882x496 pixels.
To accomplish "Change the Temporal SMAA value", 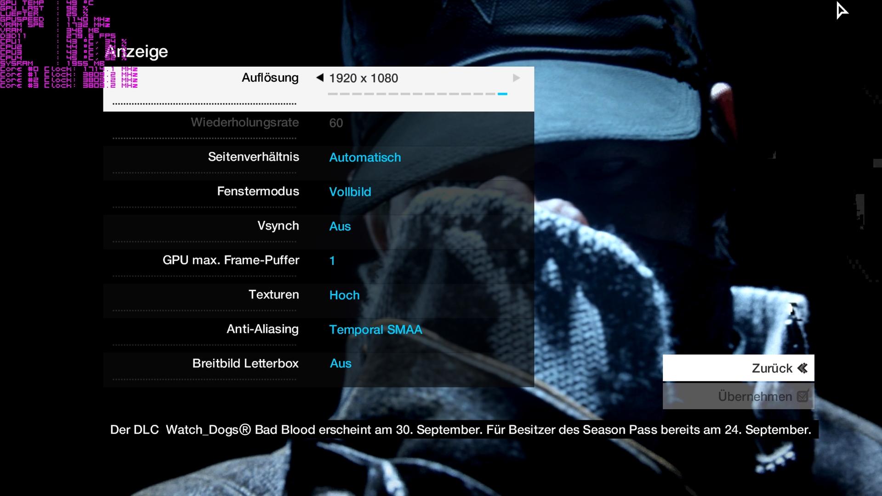I will point(376,330).
